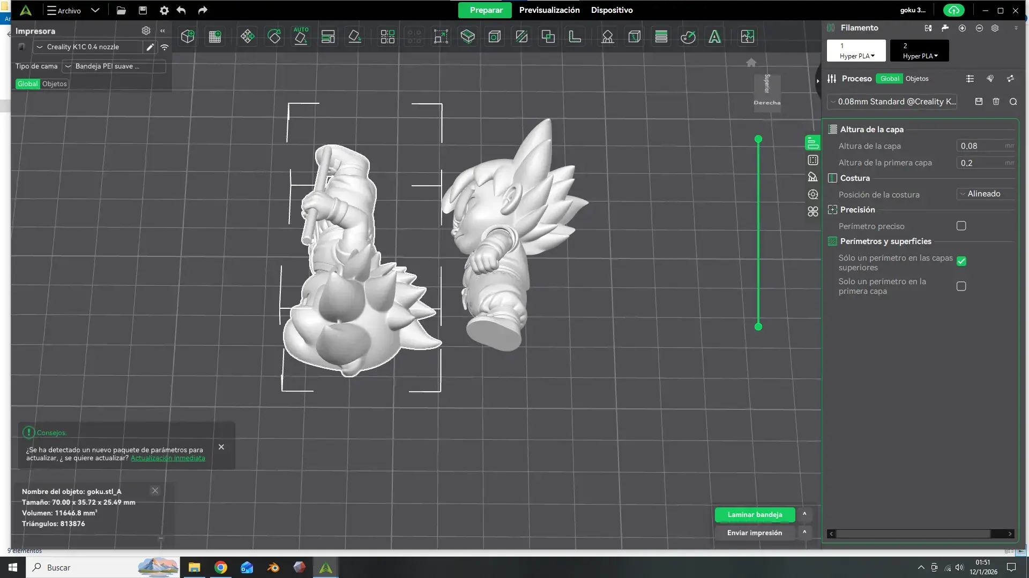This screenshot has width=1029, height=578.
Task: Click the Auto orient icon
Action: 301,36
